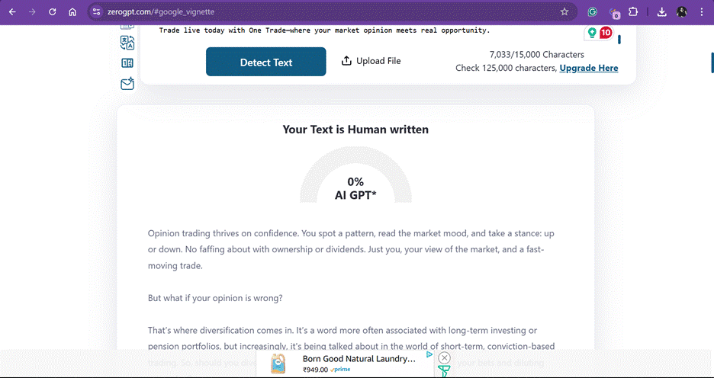
Task: Close the bottom ad banner
Action: pyautogui.click(x=444, y=357)
